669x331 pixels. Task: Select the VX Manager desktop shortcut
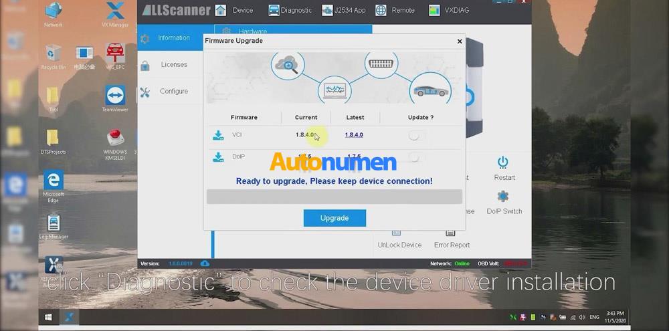(115, 15)
